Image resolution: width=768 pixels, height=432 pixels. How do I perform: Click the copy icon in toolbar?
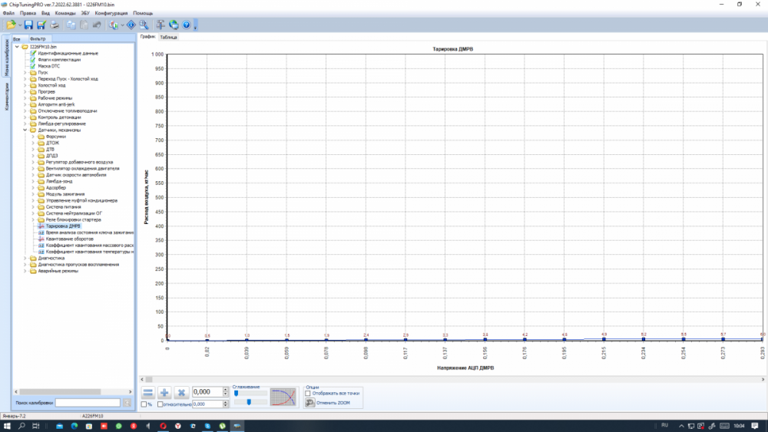[71, 25]
